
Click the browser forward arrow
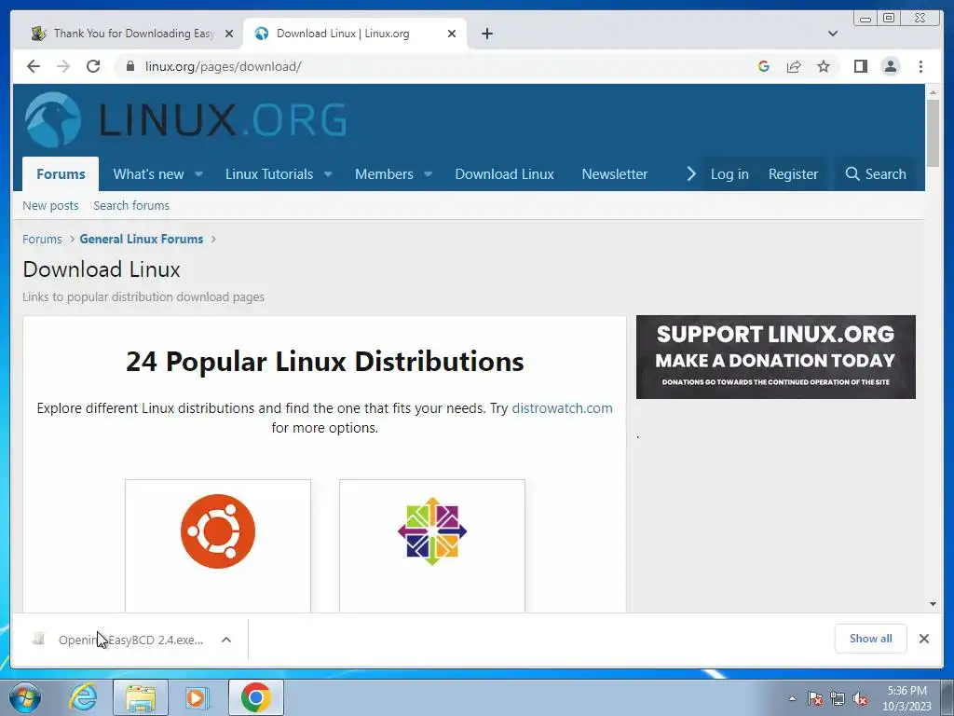pyautogui.click(x=63, y=66)
